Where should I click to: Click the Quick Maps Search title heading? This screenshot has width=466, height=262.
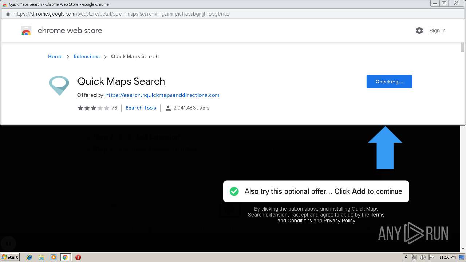click(121, 82)
